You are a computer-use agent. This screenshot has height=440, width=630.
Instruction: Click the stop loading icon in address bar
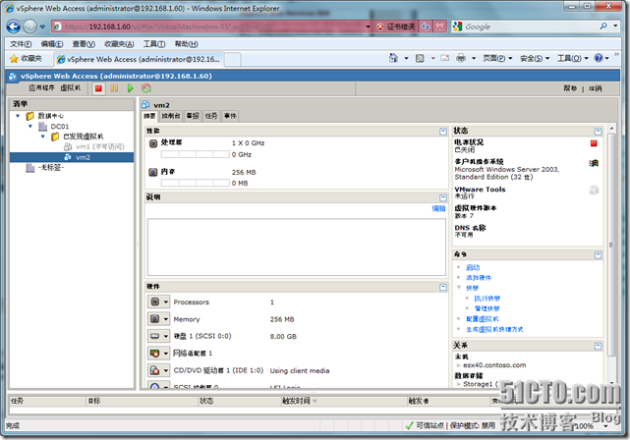coord(440,27)
